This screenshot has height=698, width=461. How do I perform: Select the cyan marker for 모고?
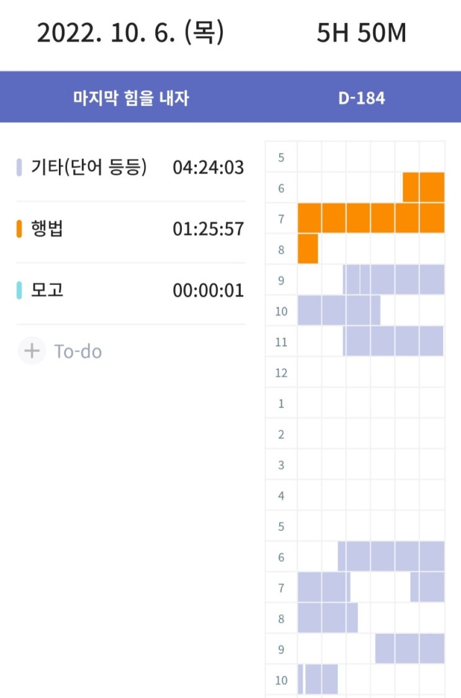tap(19, 290)
